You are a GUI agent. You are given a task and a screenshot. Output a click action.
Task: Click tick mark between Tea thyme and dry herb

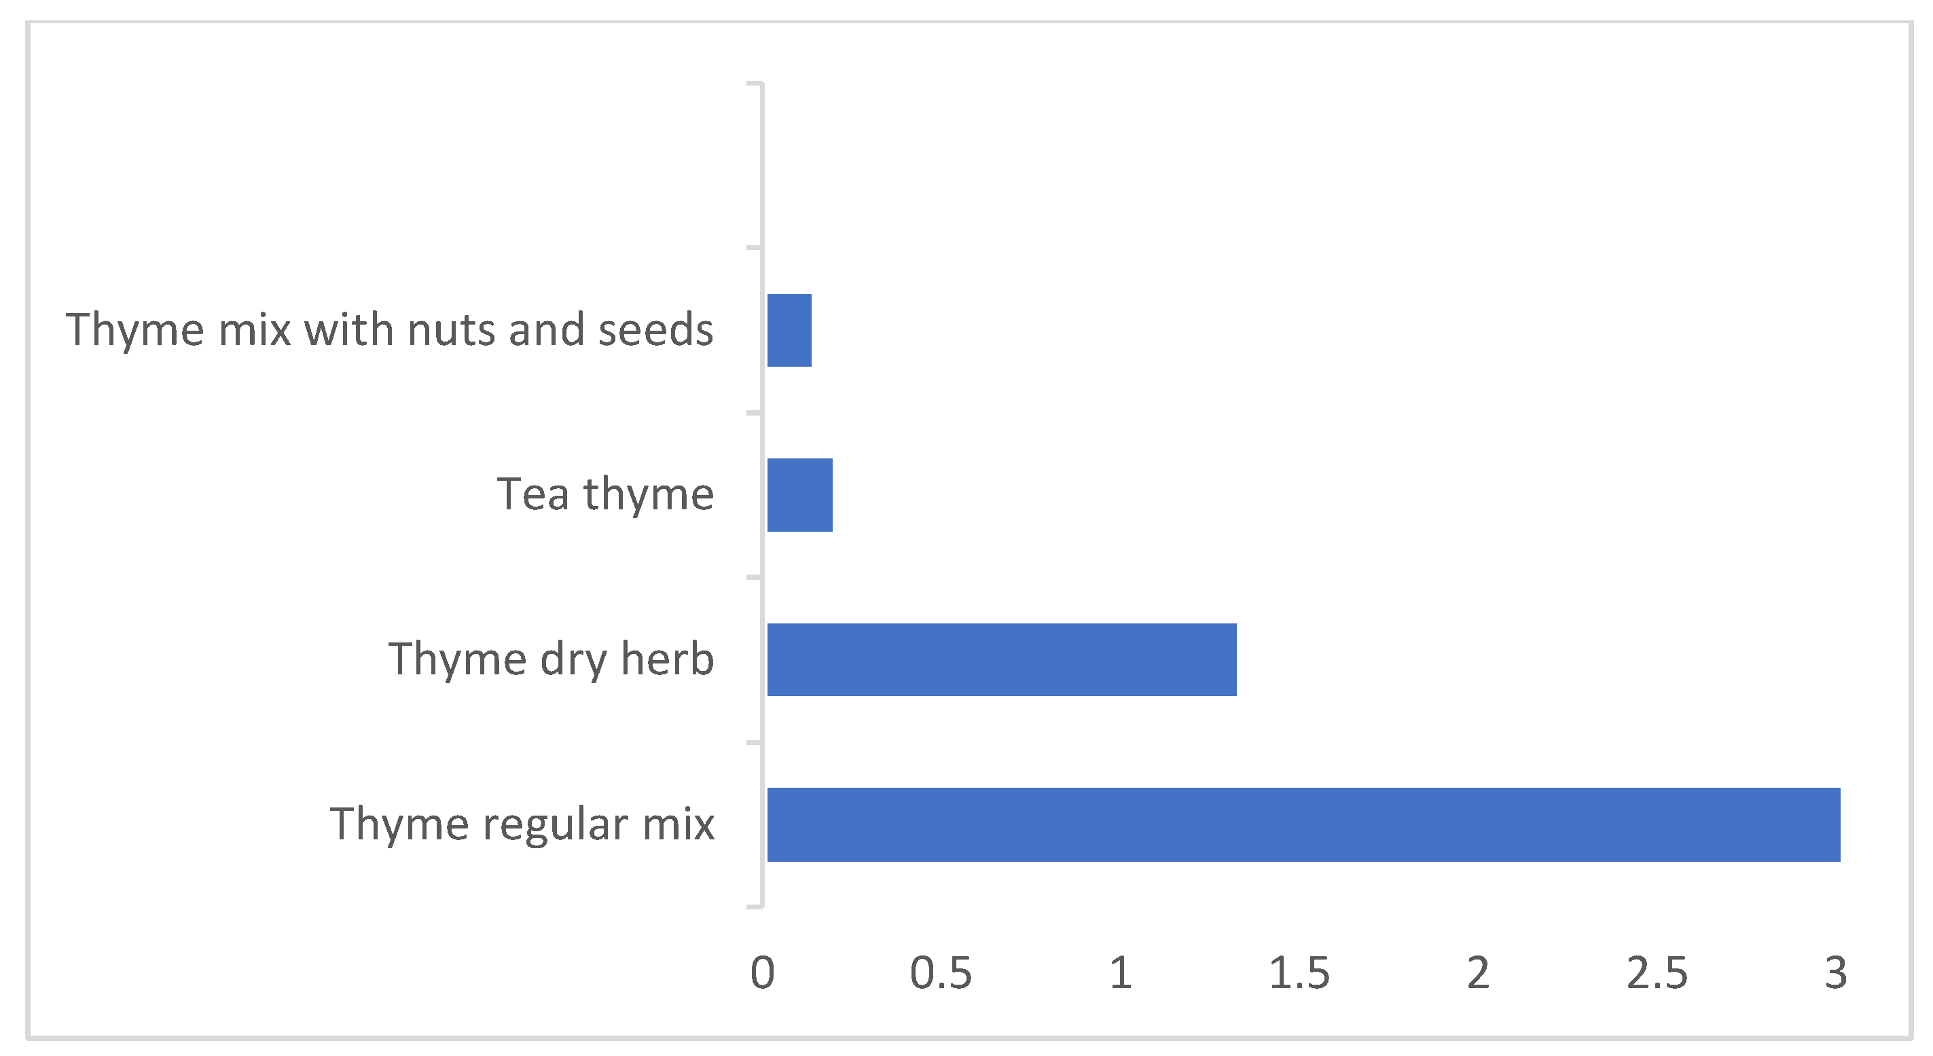(x=753, y=577)
